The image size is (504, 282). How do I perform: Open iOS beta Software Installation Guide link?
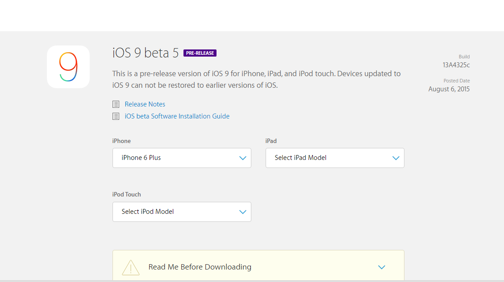177,116
